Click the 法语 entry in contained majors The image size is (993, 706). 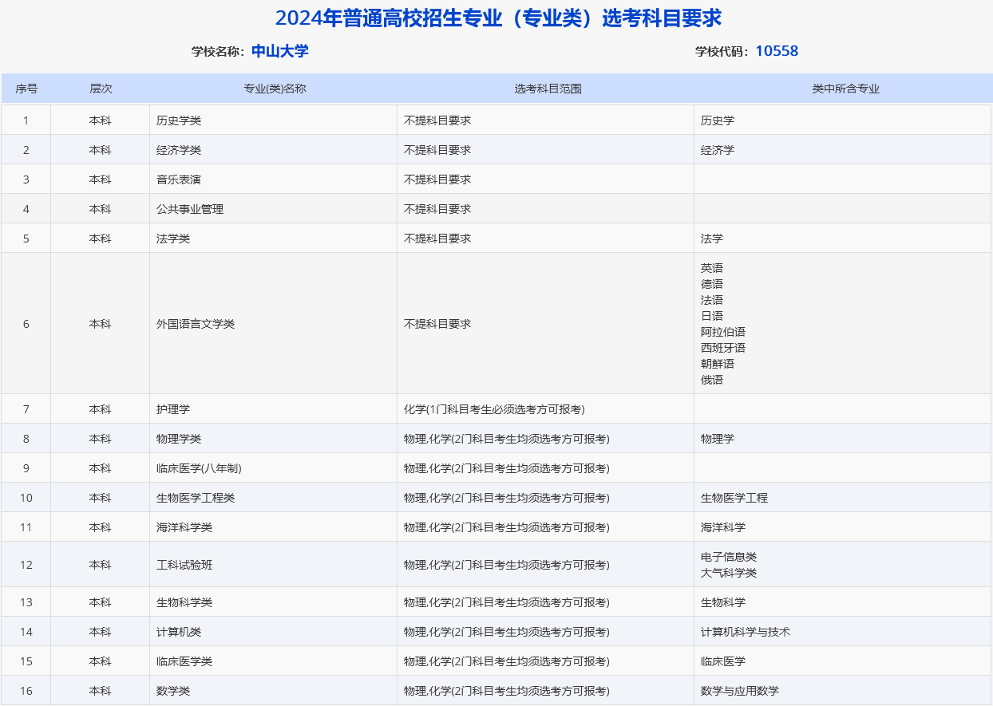712,300
